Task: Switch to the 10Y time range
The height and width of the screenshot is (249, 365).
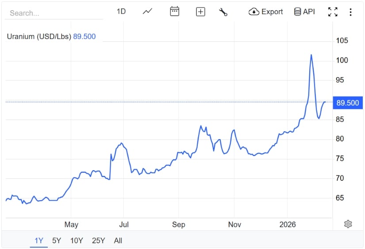Action: click(77, 241)
